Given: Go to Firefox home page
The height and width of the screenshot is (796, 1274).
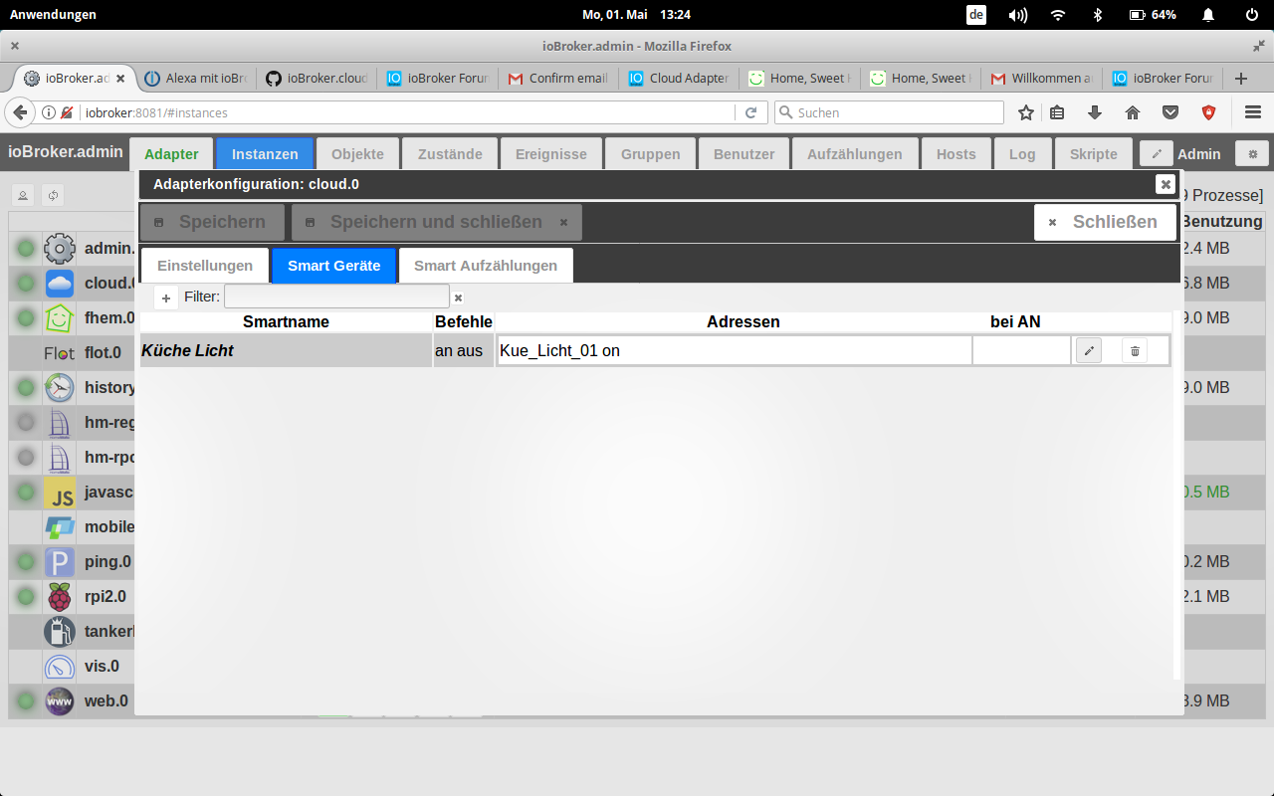Looking at the screenshot, I should click(x=1133, y=112).
